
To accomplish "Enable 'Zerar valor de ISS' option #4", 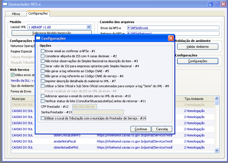I will [x=42, y=66].
